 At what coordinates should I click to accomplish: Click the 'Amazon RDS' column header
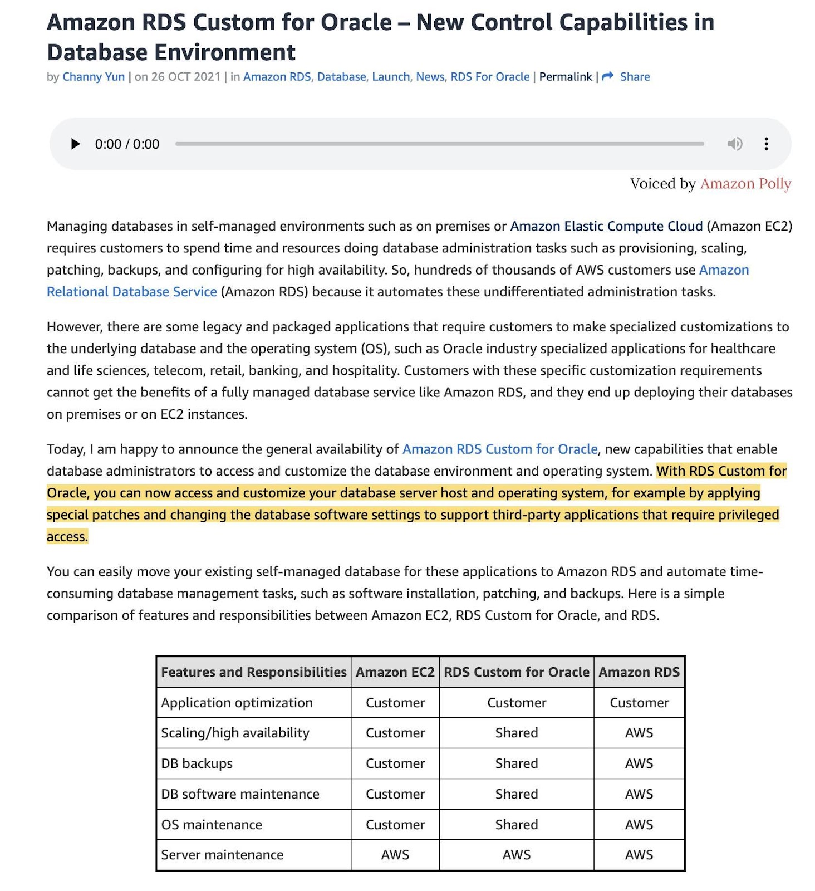(x=639, y=672)
